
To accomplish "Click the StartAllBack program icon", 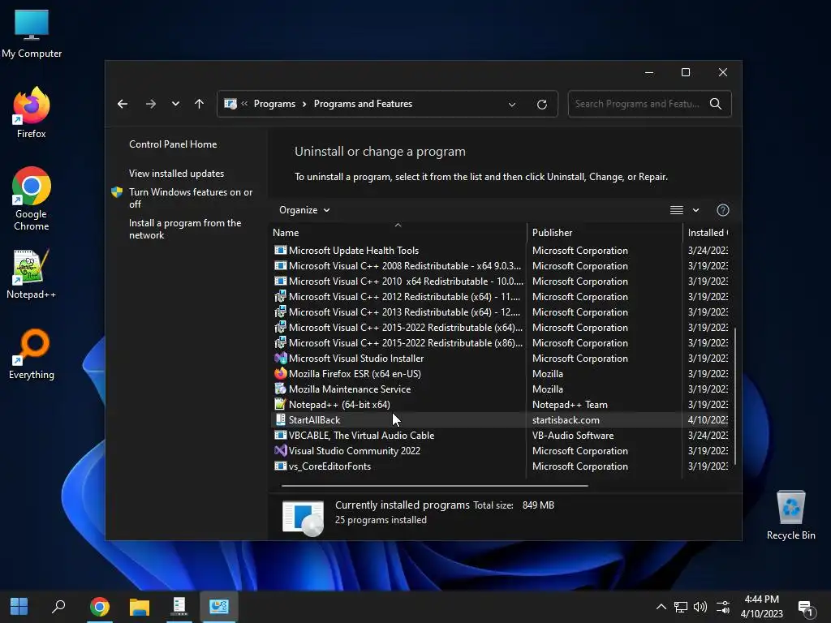I will (280, 419).
